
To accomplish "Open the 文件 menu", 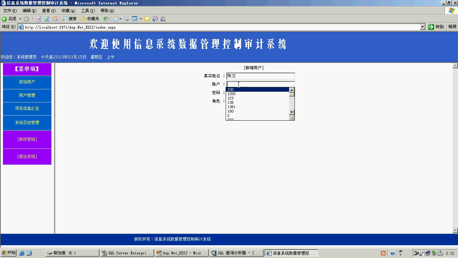I will tap(10, 11).
